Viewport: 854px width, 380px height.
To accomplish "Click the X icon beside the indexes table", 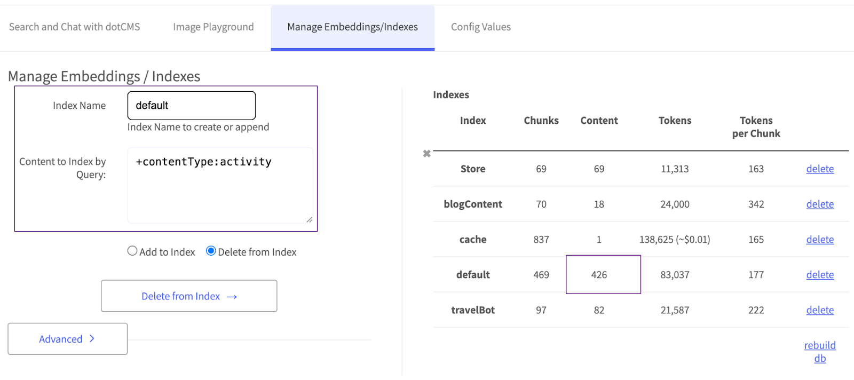I will (426, 154).
